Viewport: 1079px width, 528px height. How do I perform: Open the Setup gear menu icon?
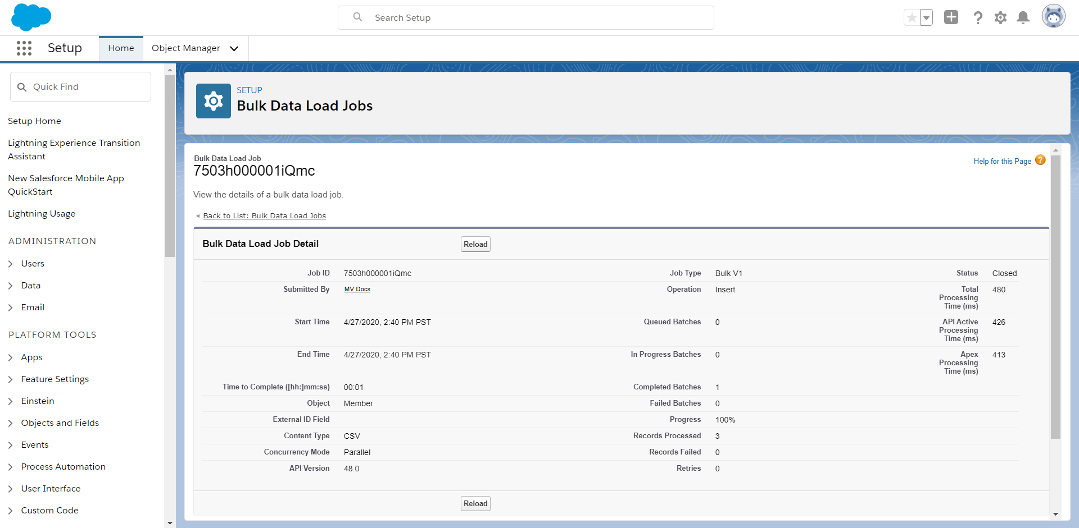click(x=1000, y=18)
